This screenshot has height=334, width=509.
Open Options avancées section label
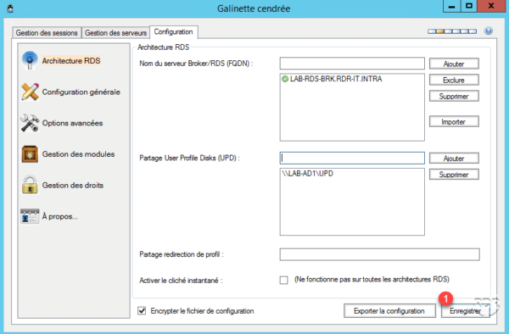tap(72, 123)
